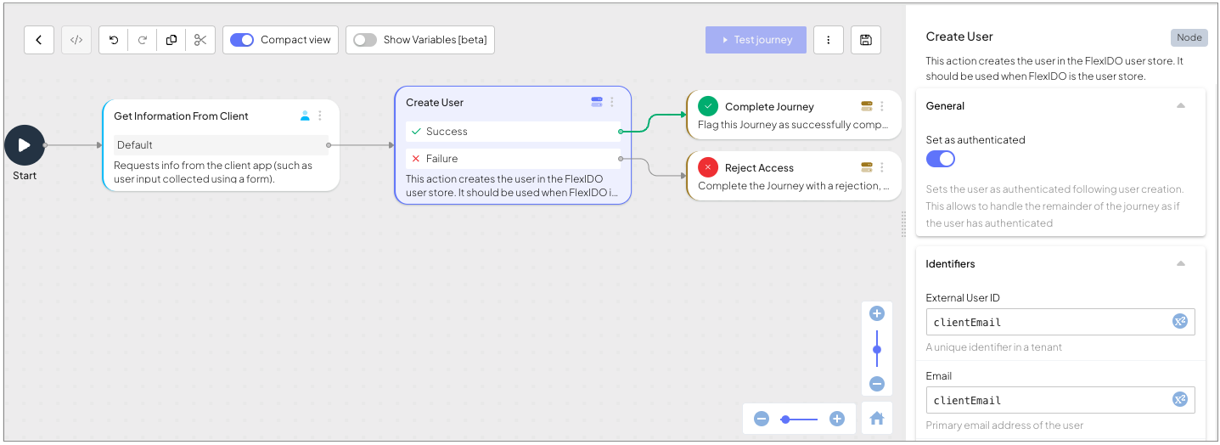Click the home reset view icon
Image resolution: width=1220 pixels, height=445 pixels.
pyautogui.click(x=877, y=418)
